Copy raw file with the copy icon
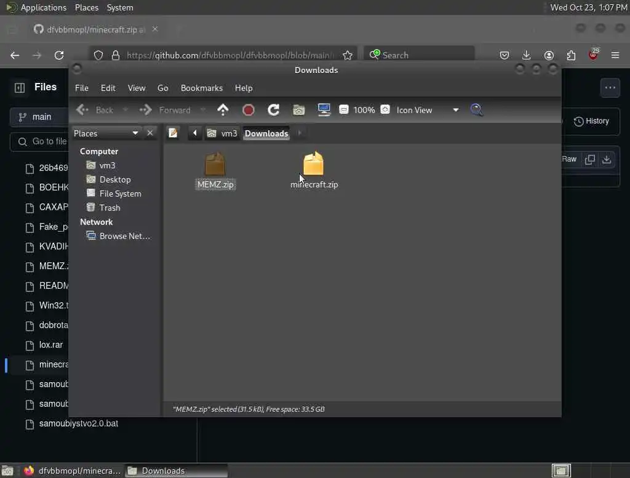Screen dimensions: 630x478 [x=590, y=159]
